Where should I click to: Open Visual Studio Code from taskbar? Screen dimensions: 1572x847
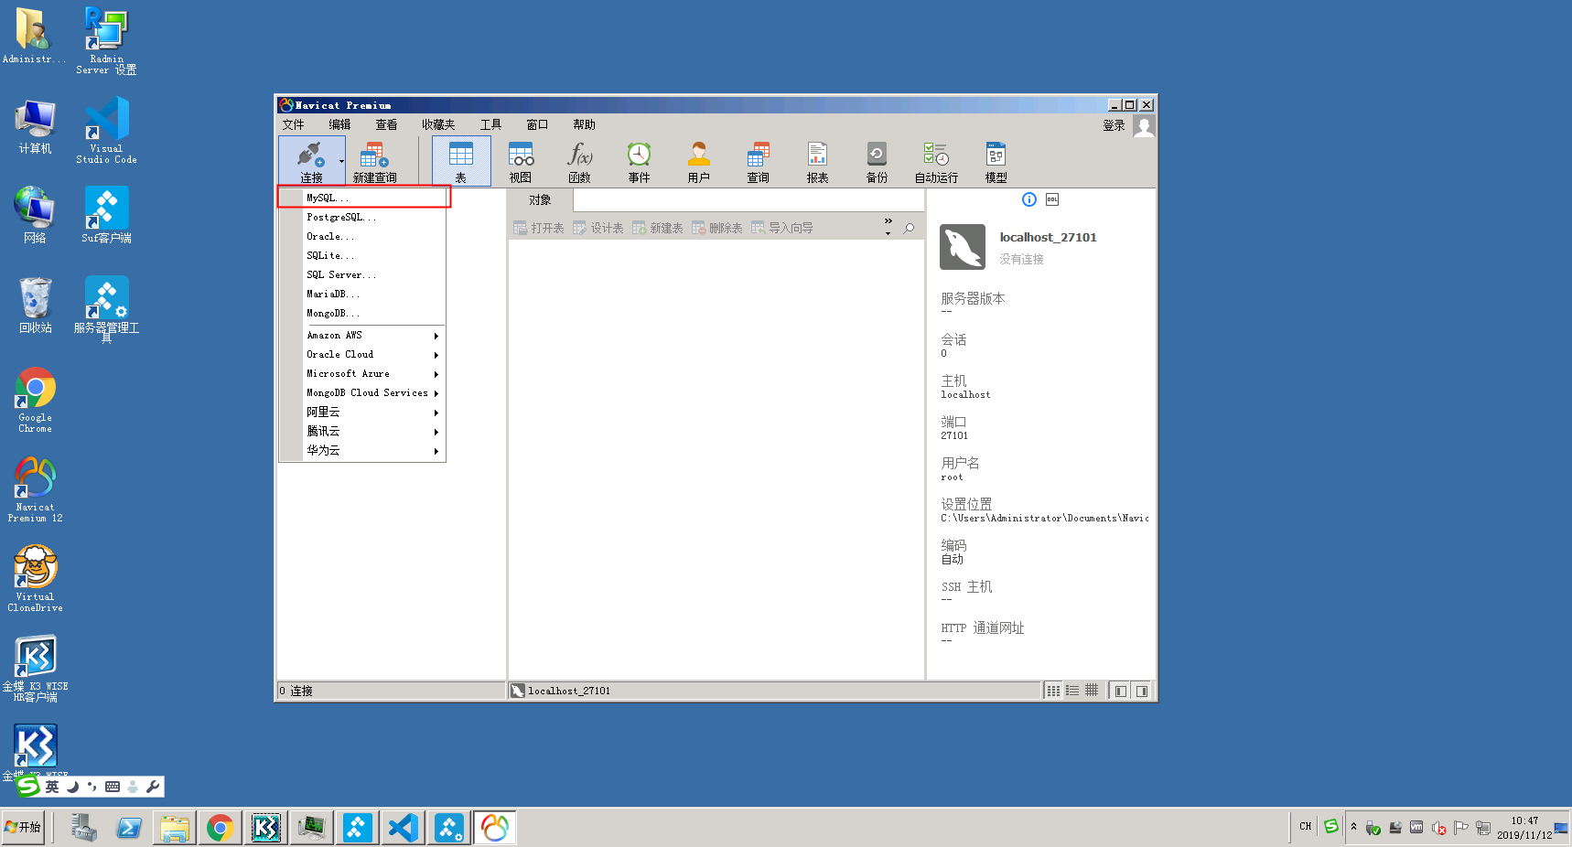403,828
